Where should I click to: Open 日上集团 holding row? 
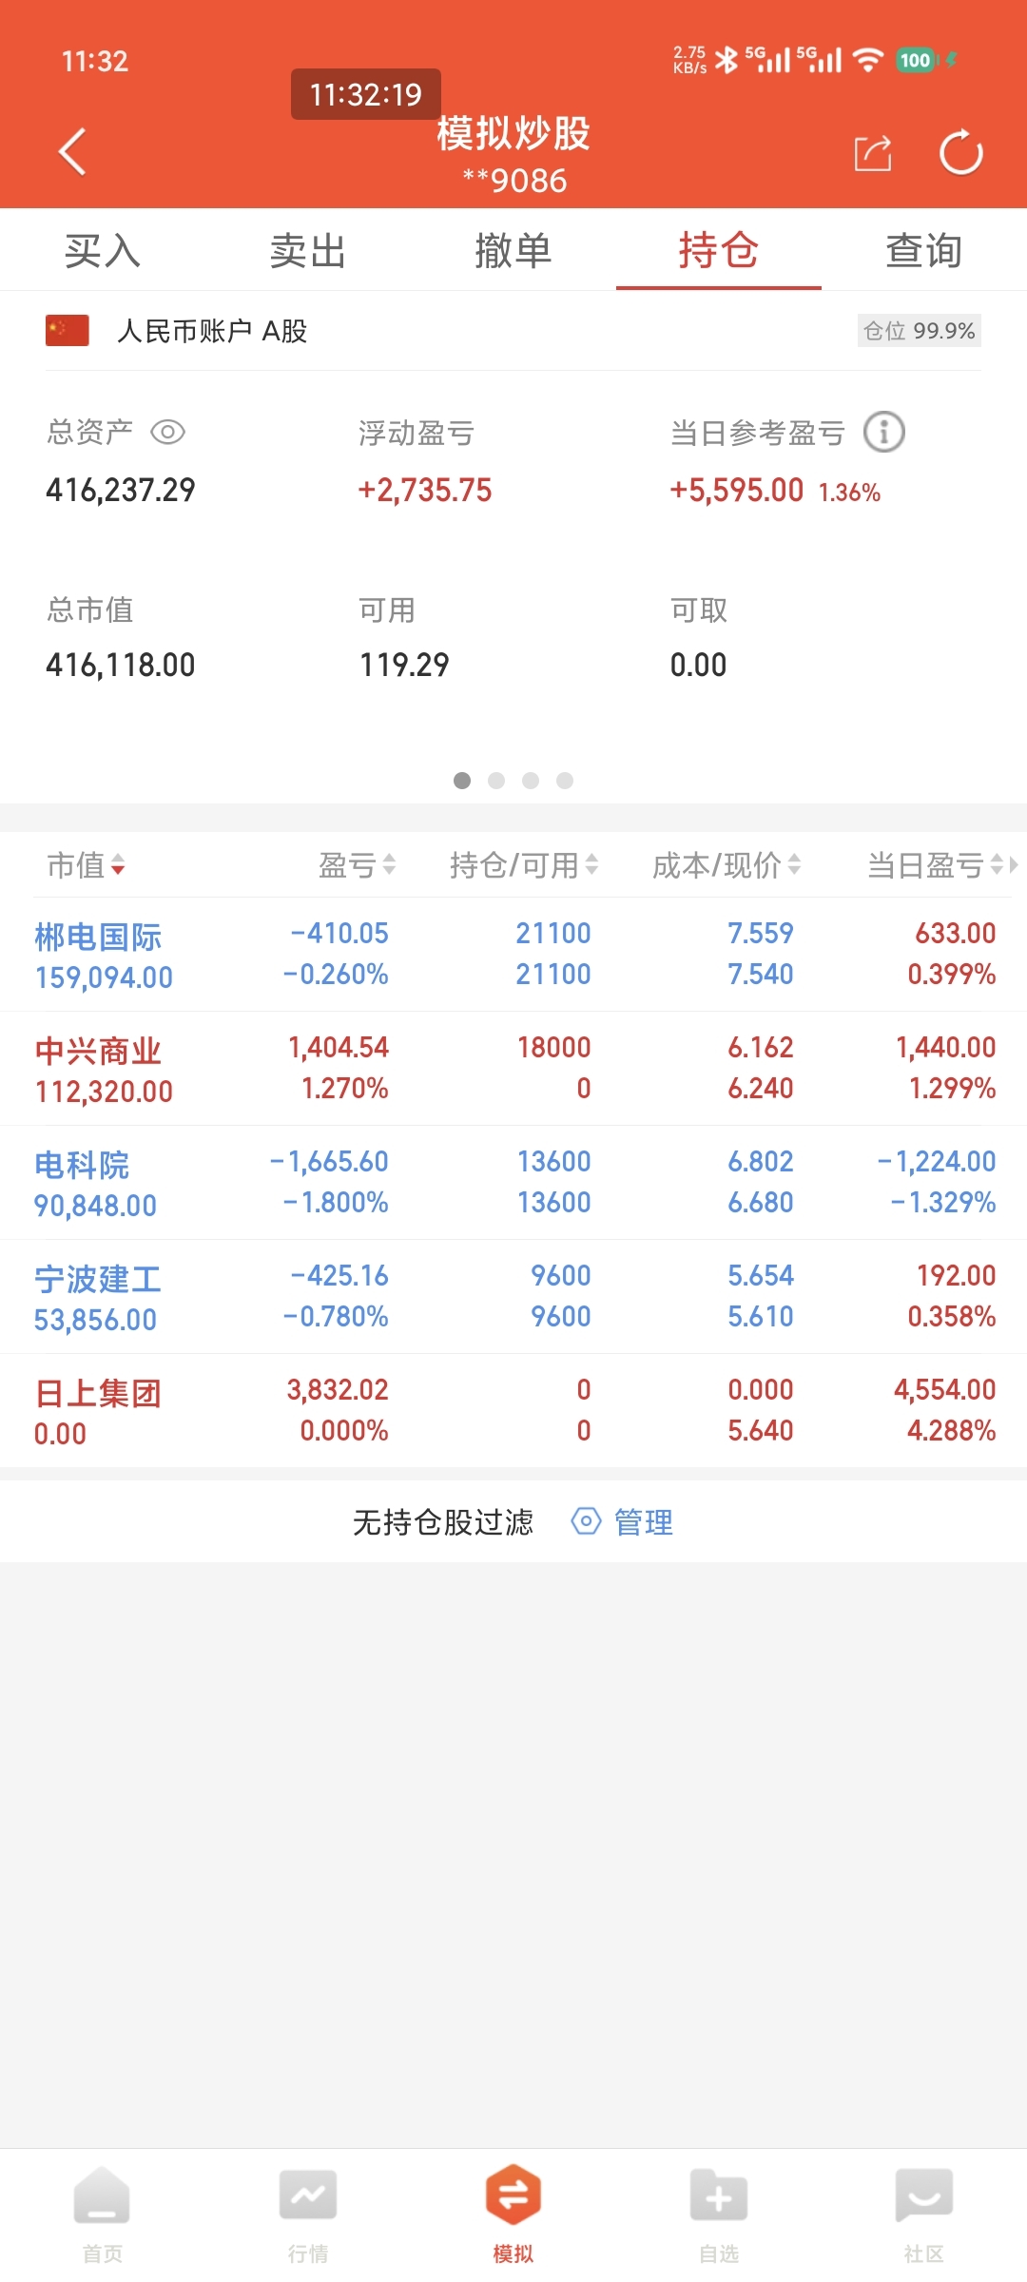pos(513,1411)
